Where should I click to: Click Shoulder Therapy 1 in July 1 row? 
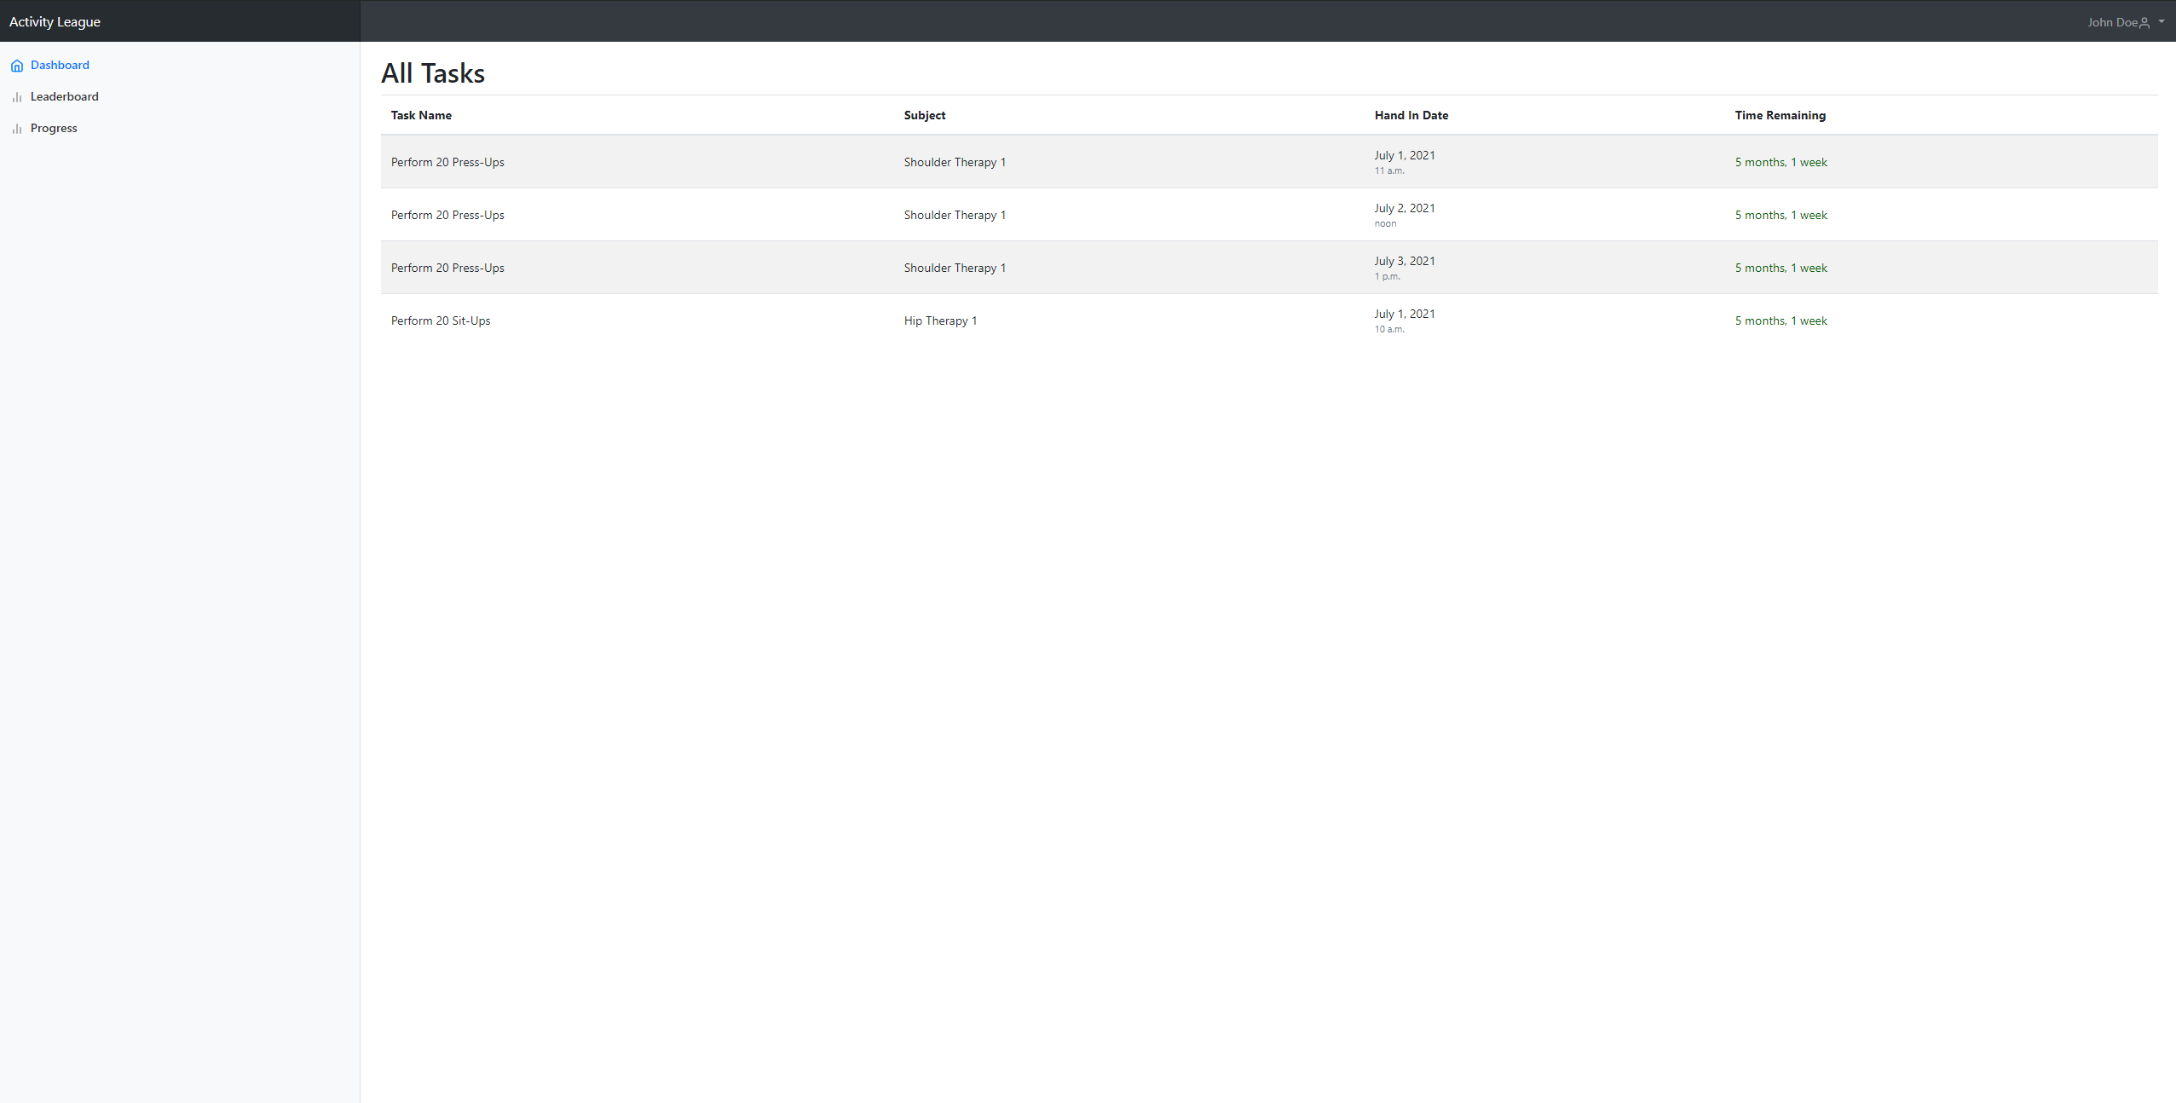click(x=955, y=162)
